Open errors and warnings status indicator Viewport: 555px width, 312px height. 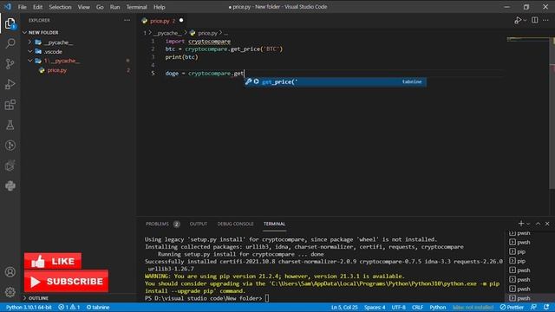(69, 307)
